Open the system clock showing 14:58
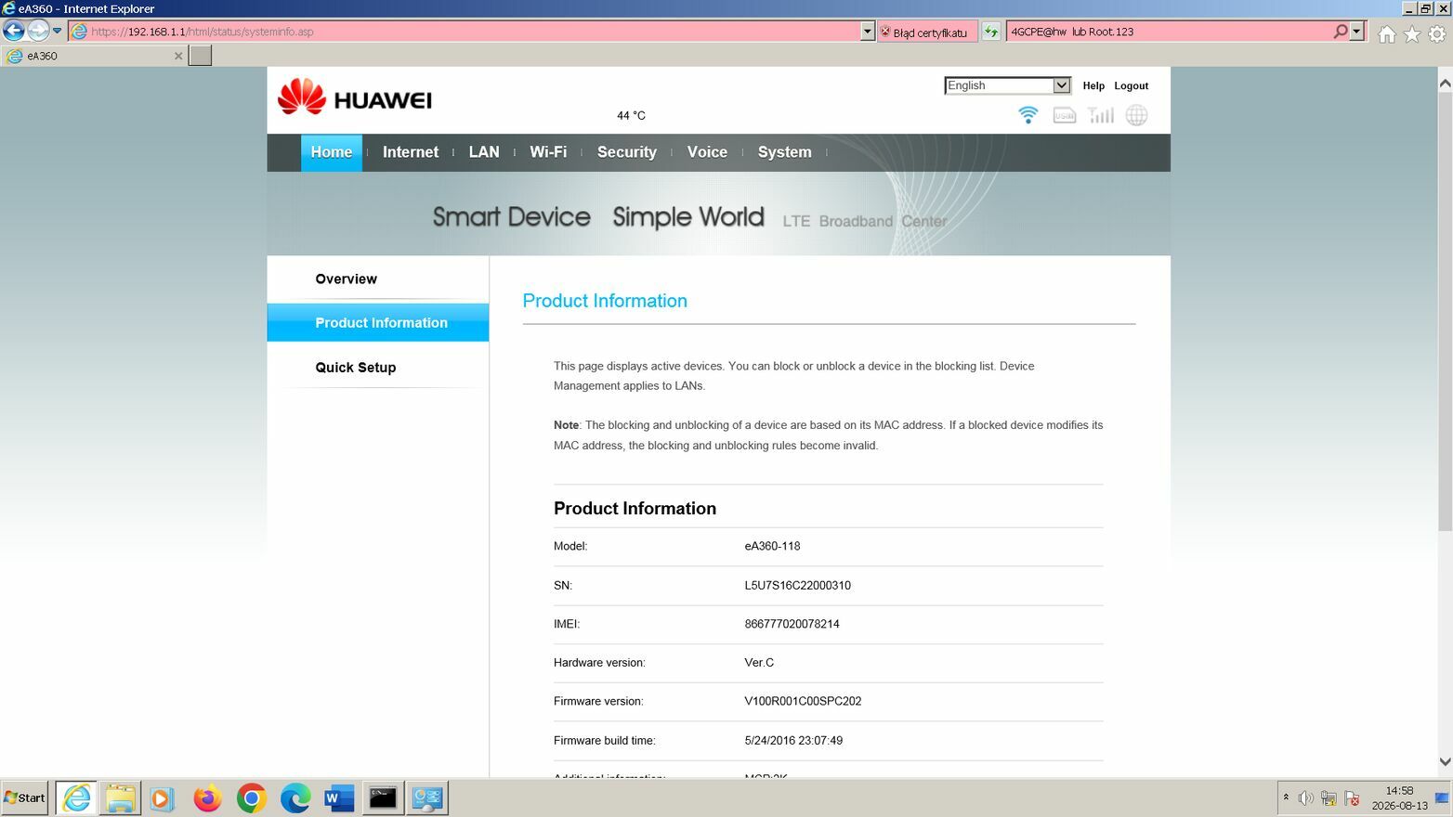Screen dimensions: 1453x817 point(1399,798)
